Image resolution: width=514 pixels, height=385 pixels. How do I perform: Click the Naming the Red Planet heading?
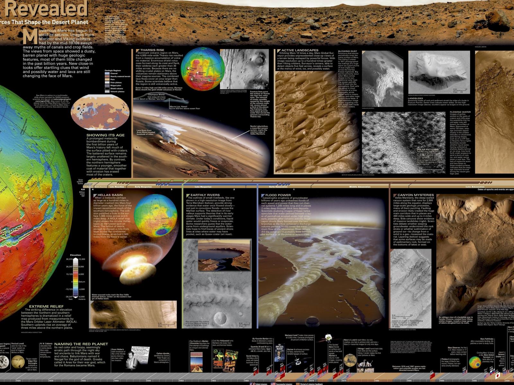coord(81,344)
